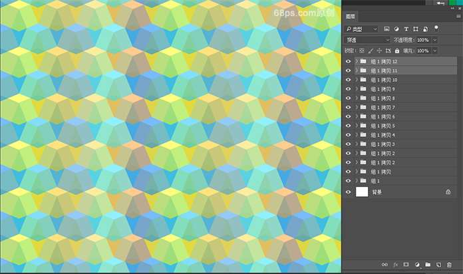
Task: Click folder icon of 组 1 拷贝 8
Action: point(363,98)
